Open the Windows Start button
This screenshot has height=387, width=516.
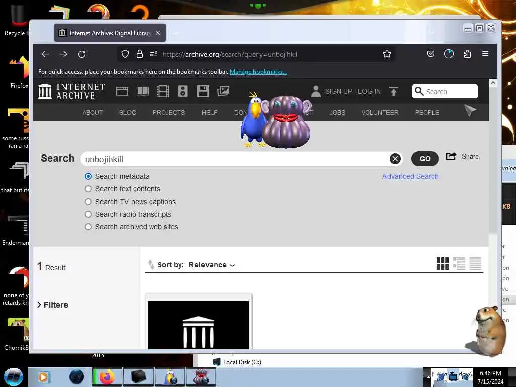pos(14,377)
